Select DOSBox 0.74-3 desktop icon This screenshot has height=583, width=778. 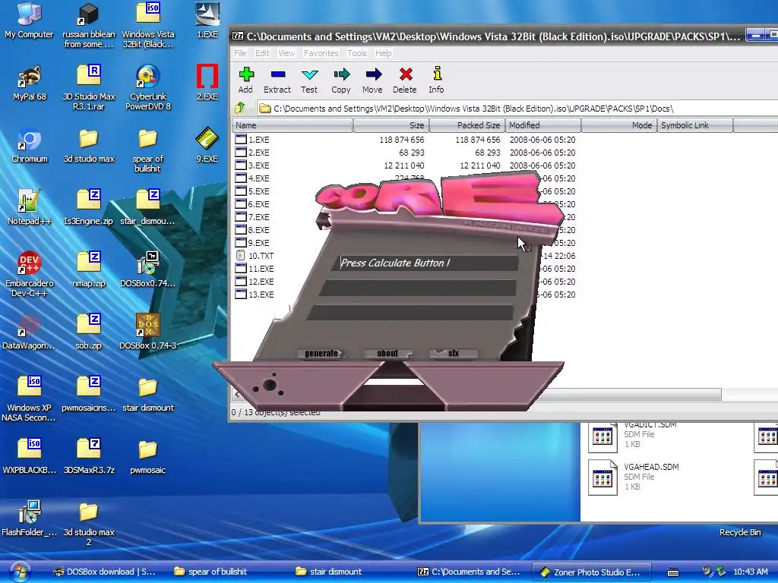tap(148, 331)
